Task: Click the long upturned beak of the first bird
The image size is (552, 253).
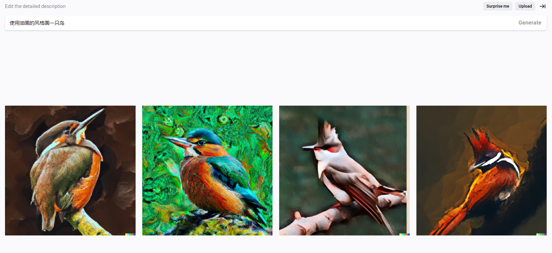Action: [x=90, y=119]
